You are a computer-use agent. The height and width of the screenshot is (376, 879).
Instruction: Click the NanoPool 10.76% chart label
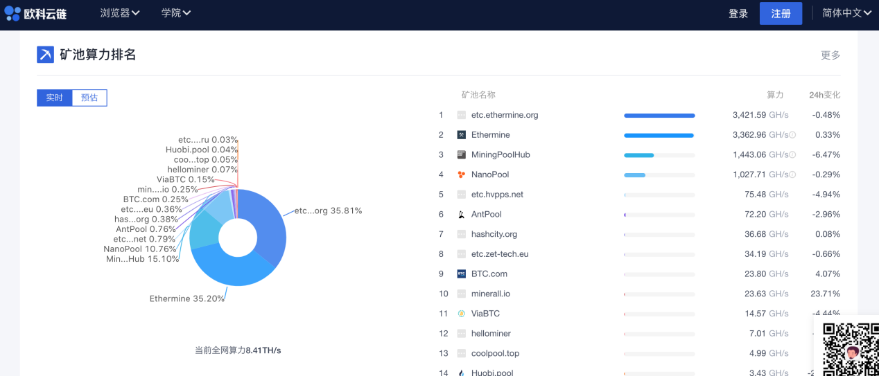[x=141, y=249]
